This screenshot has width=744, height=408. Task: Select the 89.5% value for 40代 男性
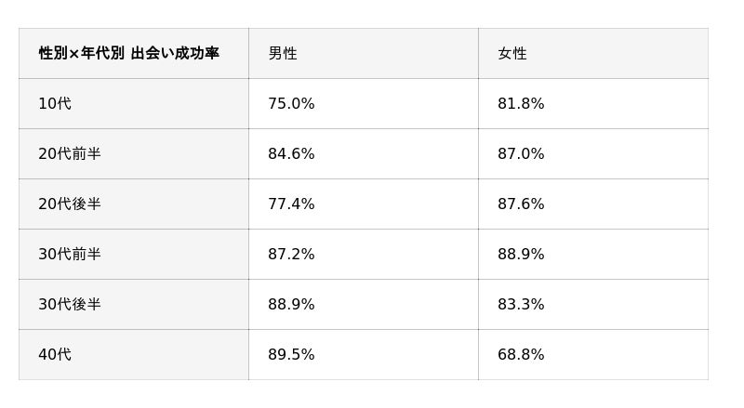[x=291, y=355]
